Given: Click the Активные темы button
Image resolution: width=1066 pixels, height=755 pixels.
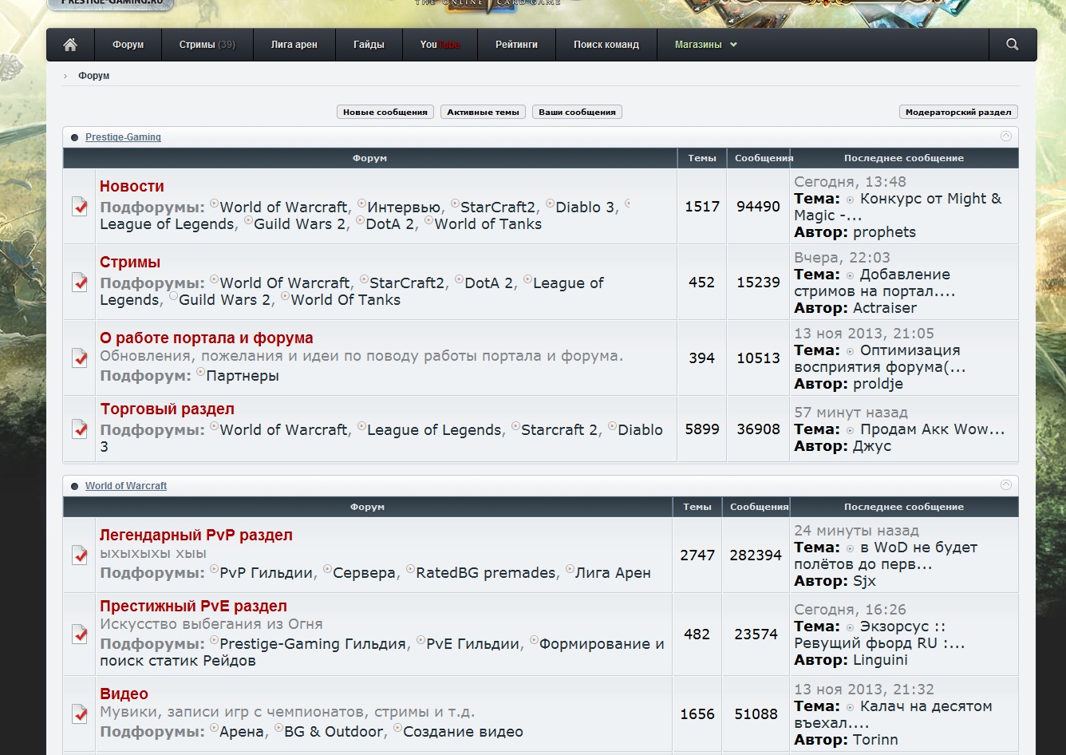Looking at the screenshot, I should coord(483,113).
